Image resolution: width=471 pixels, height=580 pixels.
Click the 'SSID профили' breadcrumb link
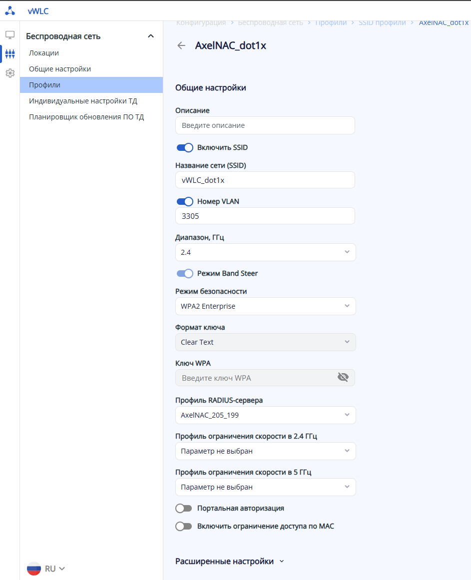382,23
